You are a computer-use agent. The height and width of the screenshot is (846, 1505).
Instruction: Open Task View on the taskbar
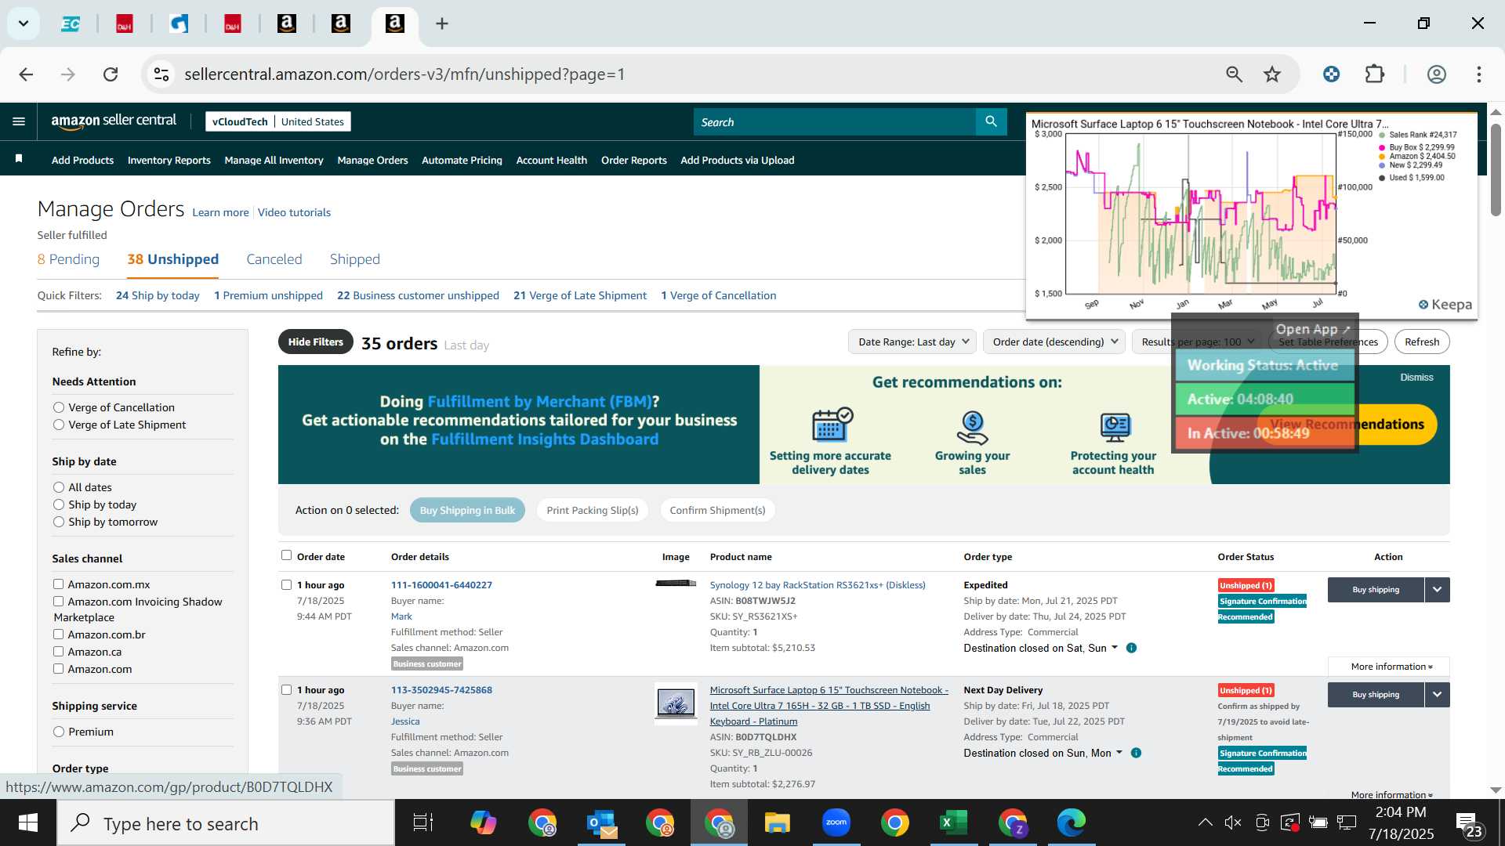click(423, 822)
